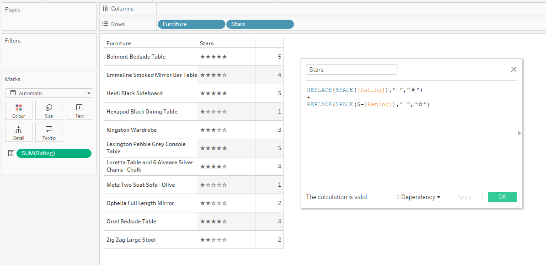This screenshot has height=265, width=546.
Task: Click the Stars column header
Action: click(207, 43)
